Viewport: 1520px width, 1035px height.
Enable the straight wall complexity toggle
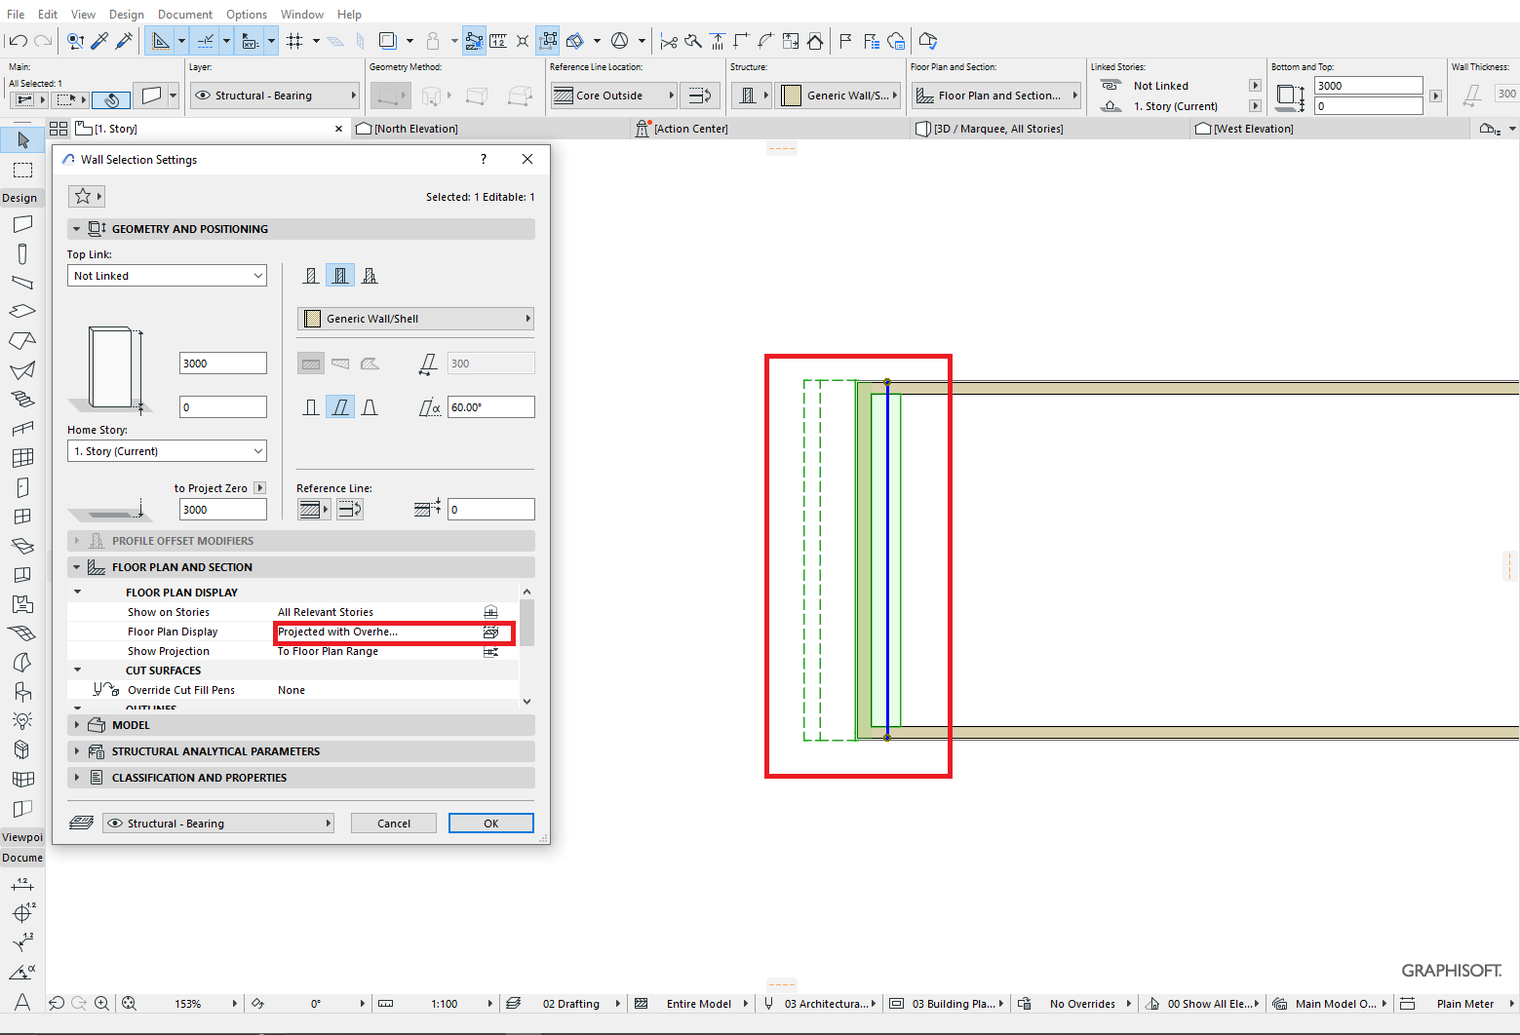310,363
